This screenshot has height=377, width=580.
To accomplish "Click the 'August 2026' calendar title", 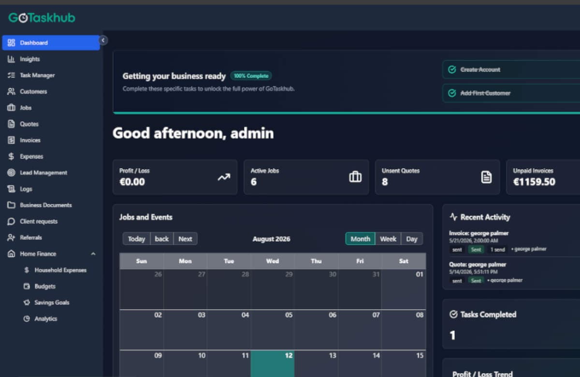I will (x=271, y=239).
